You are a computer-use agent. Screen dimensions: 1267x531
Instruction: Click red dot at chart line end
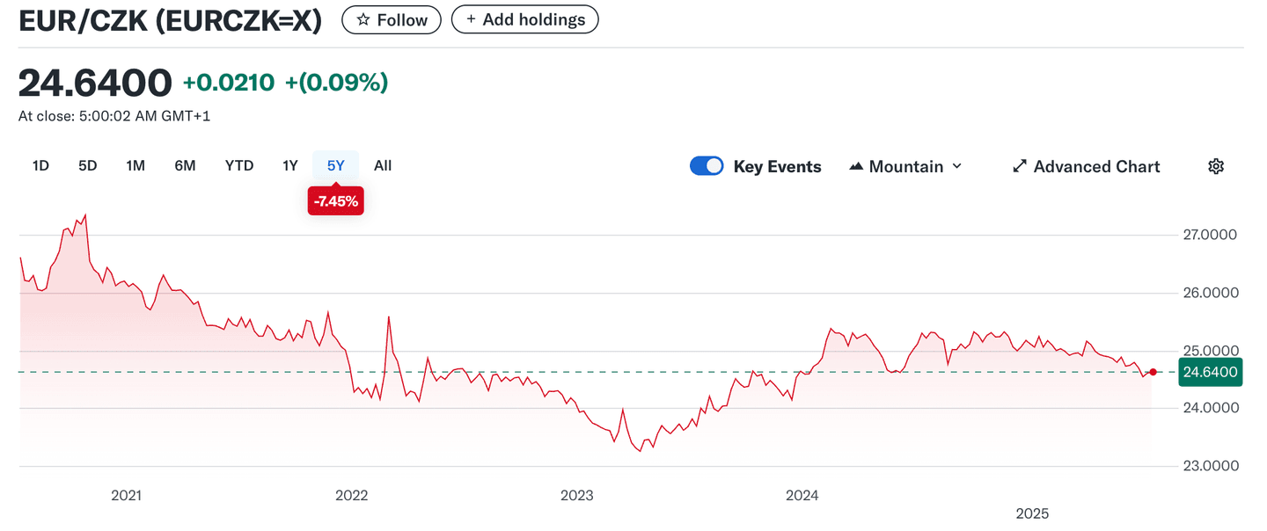pyautogui.click(x=1153, y=372)
